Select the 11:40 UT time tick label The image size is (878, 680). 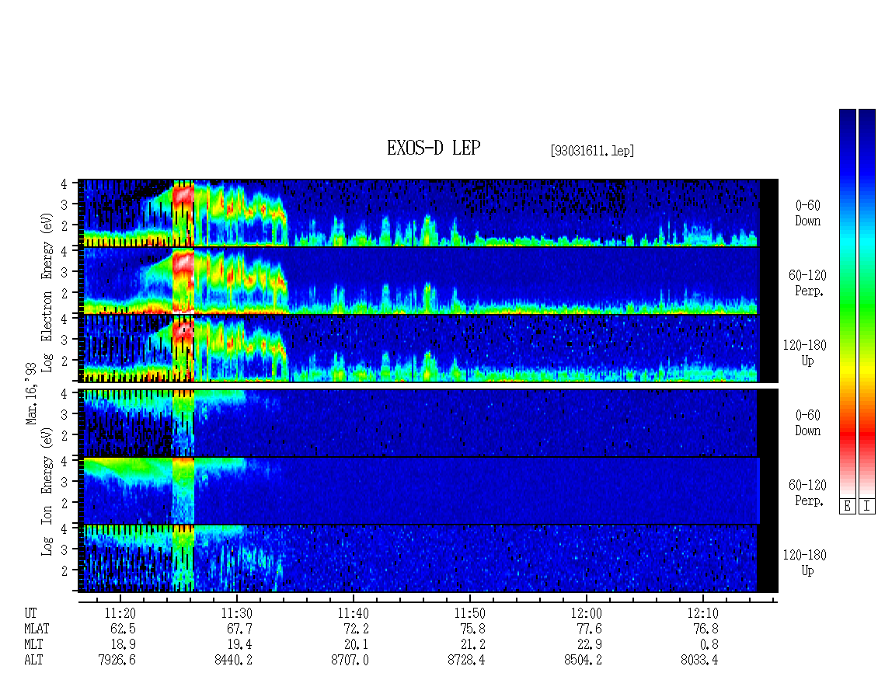[353, 613]
